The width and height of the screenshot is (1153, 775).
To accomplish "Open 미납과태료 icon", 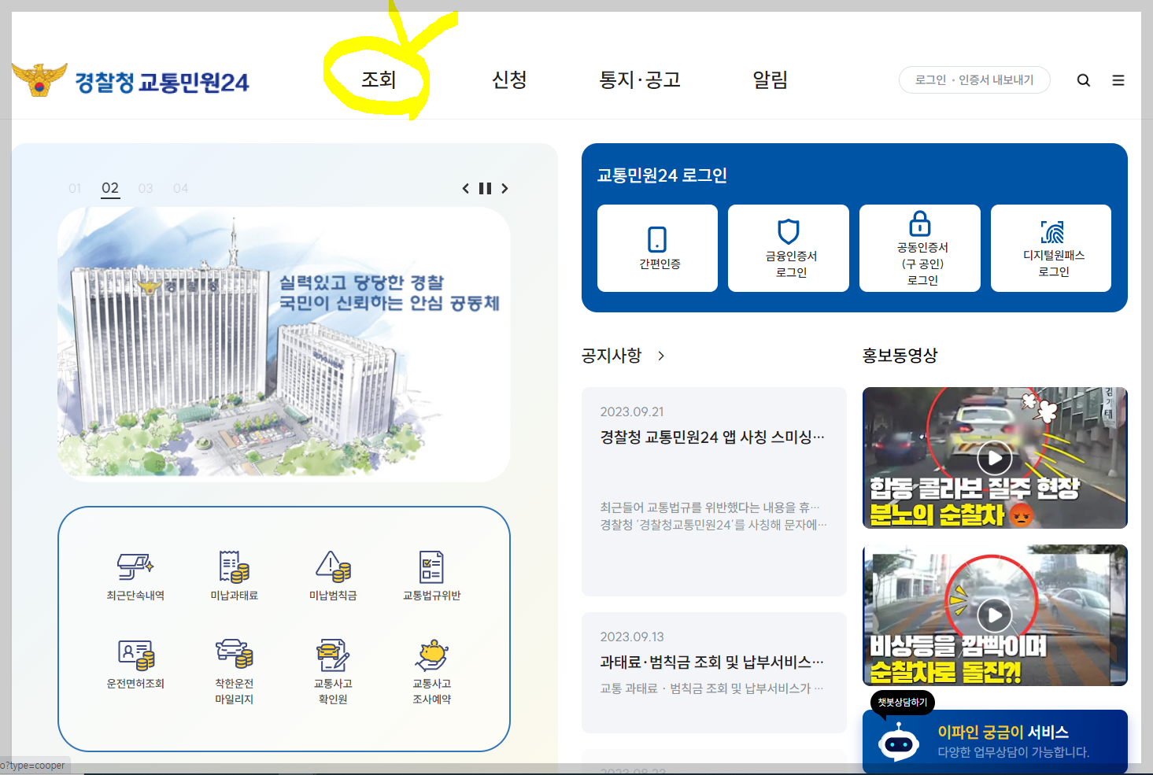I will pos(235,577).
